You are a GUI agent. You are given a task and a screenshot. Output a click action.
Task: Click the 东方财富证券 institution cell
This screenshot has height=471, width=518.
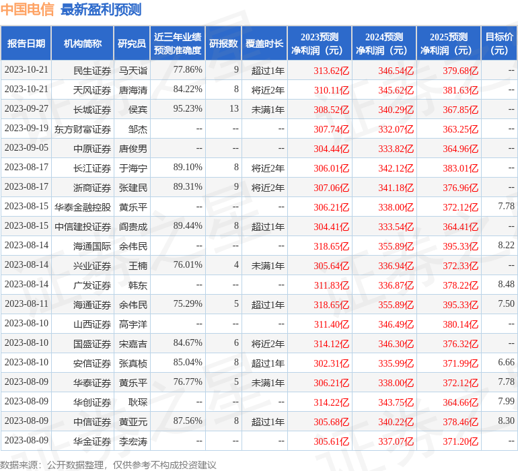pyautogui.click(x=83, y=129)
